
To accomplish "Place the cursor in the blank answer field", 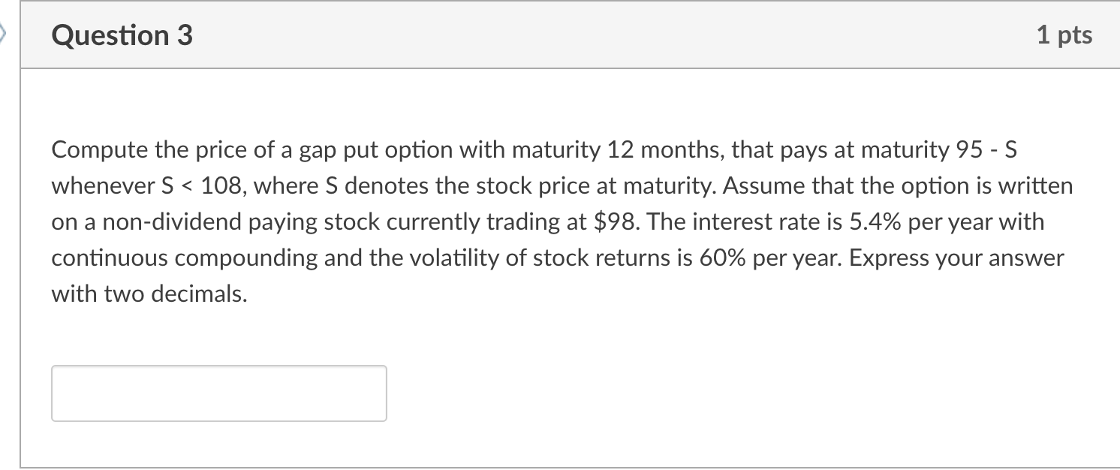I will coord(218,393).
